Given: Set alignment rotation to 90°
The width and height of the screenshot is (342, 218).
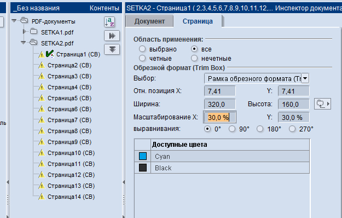Looking at the screenshot, I should tap(232, 129).
